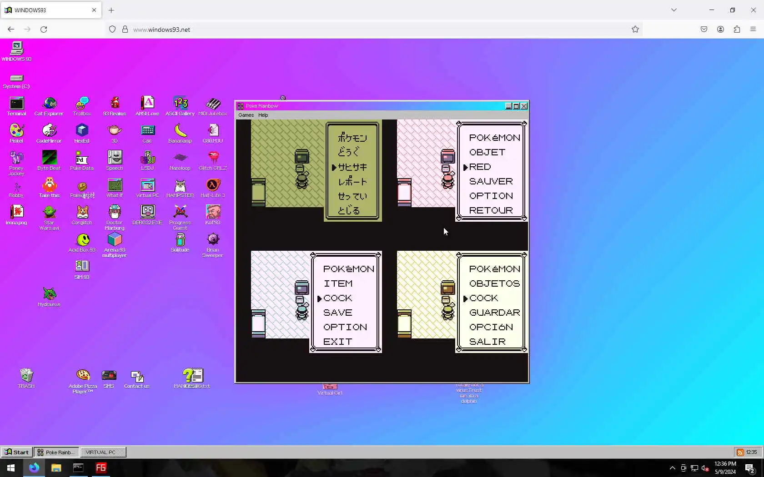This screenshot has width=764, height=477.
Task: Click the ASCII Gallery icon
Action: (180, 106)
